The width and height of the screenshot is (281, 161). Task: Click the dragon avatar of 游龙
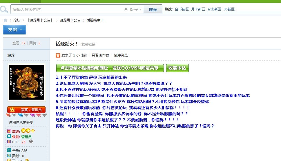[26, 82]
